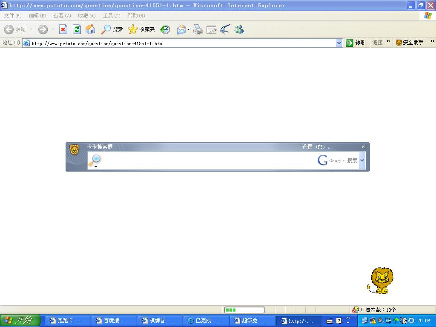Open the 查看(V) menu

62,16
